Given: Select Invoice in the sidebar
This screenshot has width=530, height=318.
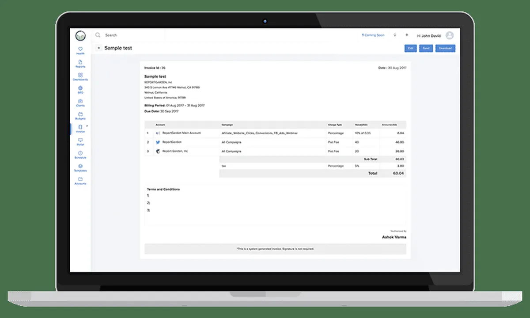Looking at the screenshot, I should tap(80, 129).
